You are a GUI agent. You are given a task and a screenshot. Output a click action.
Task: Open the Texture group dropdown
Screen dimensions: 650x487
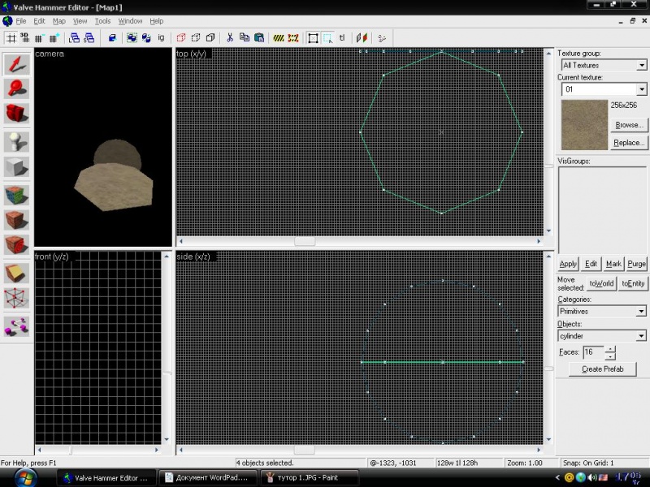pos(641,65)
